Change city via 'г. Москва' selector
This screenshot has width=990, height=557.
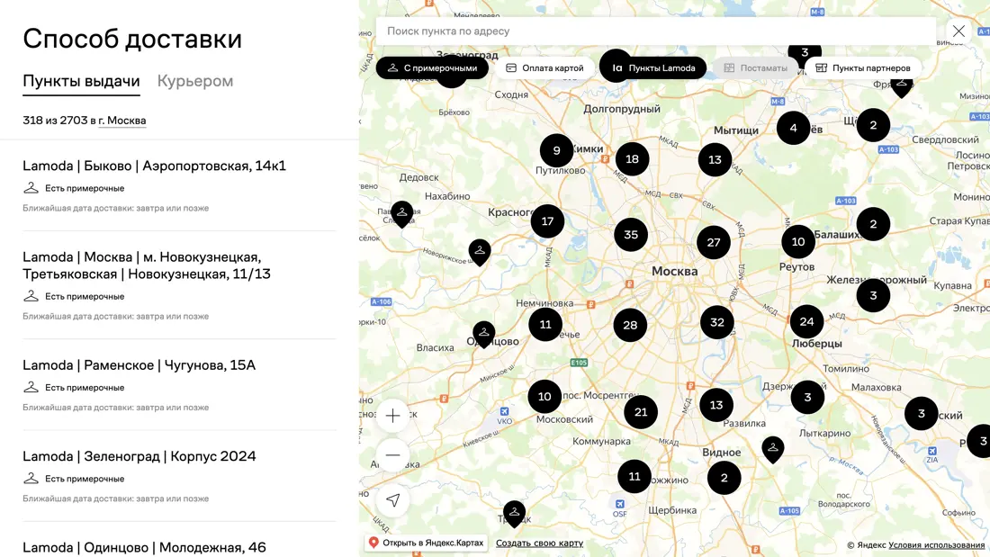pos(122,121)
